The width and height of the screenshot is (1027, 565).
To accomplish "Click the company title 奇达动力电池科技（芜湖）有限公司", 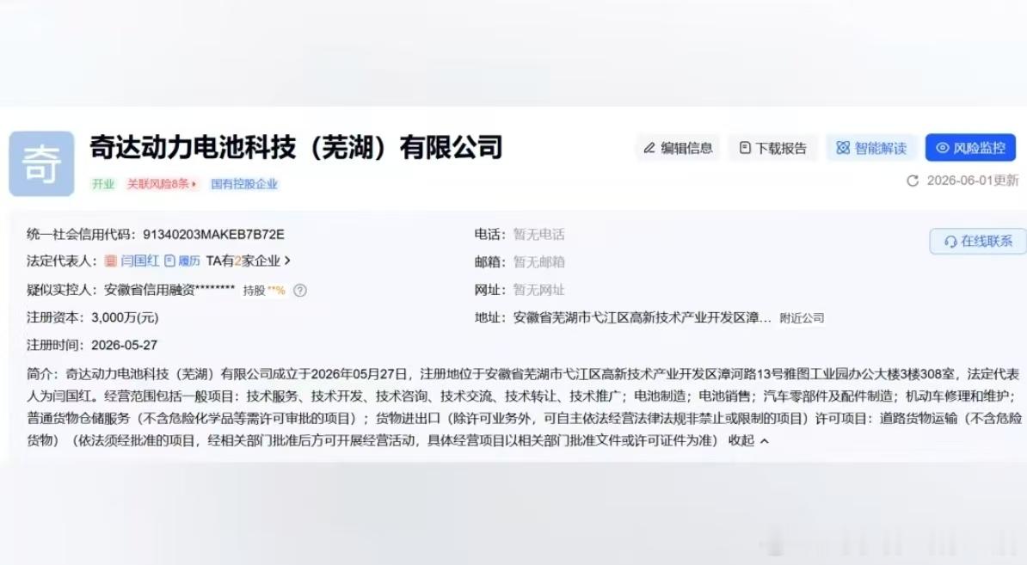I will click(x=296, y=147).
